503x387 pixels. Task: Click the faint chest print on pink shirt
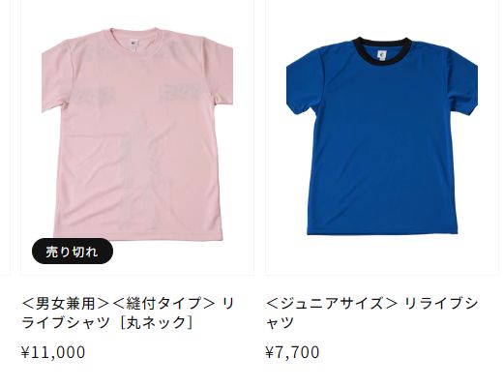182,91
